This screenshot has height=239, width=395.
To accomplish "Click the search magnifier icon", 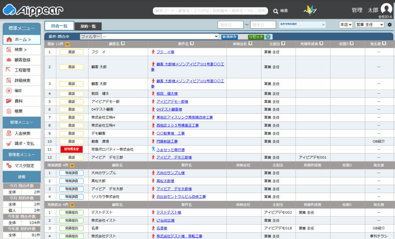I will pyautogui.click(x=276, y=11).
